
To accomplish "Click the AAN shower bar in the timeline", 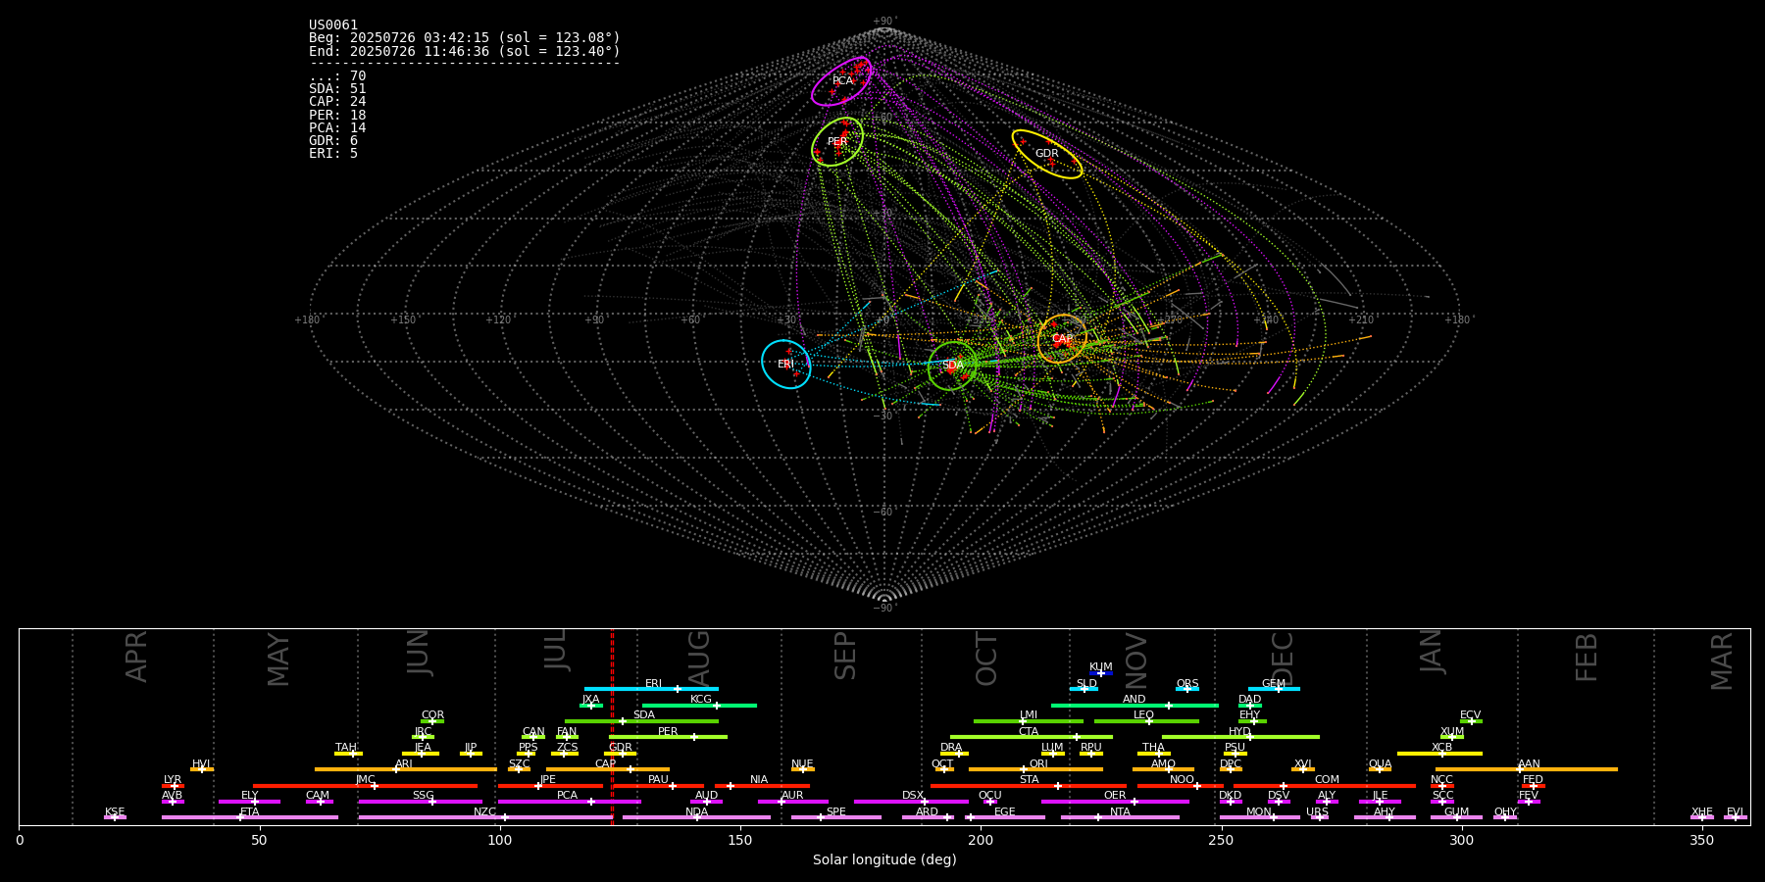I will tap(1527, 769).
